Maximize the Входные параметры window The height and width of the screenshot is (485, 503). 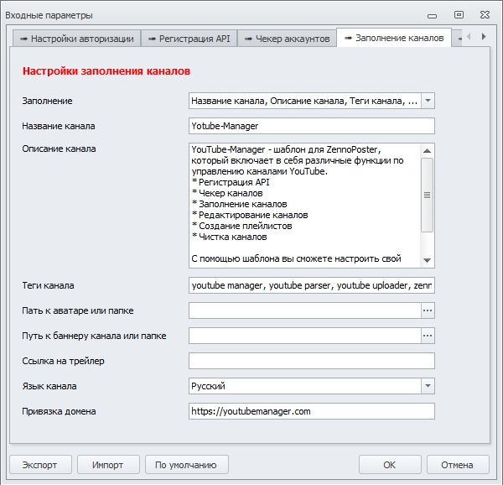click(459, 15)
